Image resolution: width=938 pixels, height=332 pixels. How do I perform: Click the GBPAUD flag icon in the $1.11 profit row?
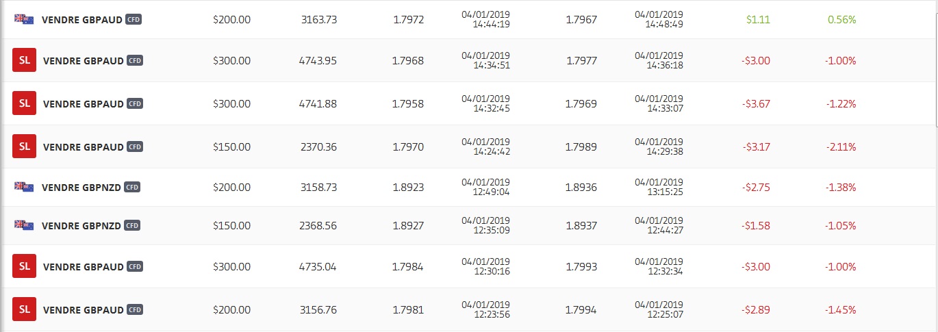pos(24,19)
